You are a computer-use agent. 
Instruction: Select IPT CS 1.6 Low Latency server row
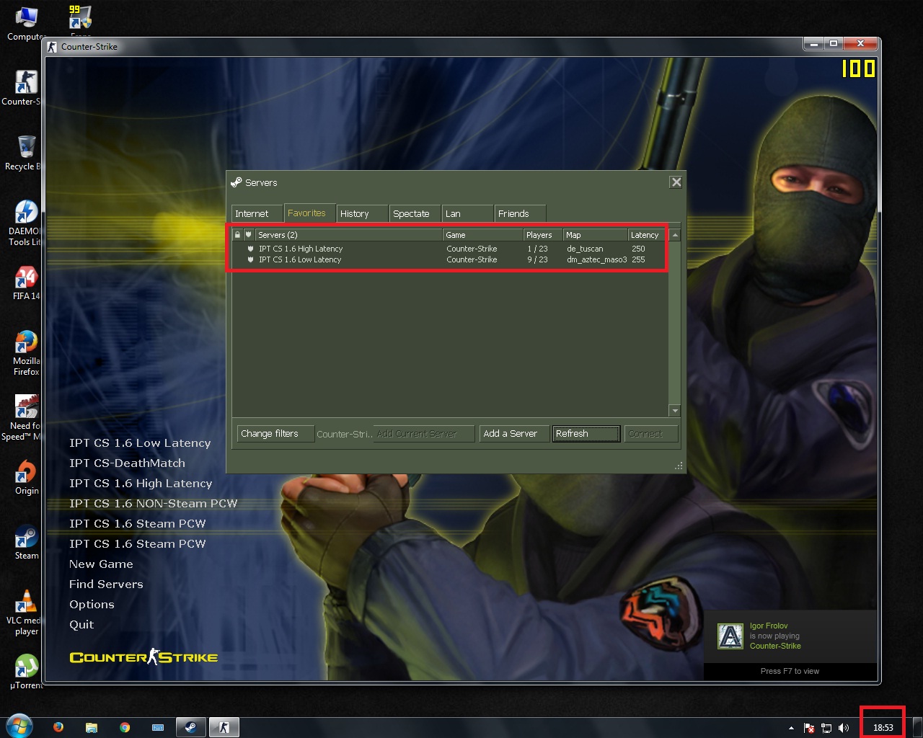450,259
